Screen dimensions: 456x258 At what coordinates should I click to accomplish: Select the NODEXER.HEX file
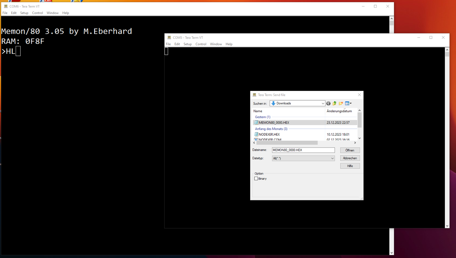[x=269, y=135]
